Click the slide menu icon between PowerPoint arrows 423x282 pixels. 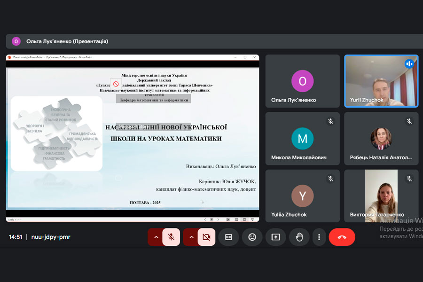212,219
